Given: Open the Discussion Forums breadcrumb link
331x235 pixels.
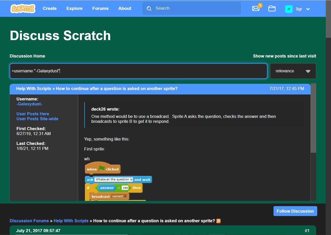Looking at the screenshot, I should pyautogui.click(x=29, y=221).
